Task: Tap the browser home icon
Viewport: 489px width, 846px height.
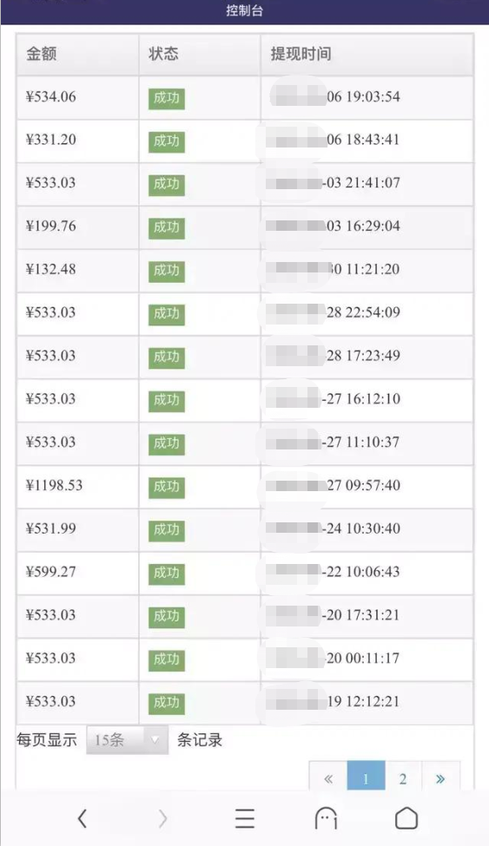Action: tap(406, 818)
